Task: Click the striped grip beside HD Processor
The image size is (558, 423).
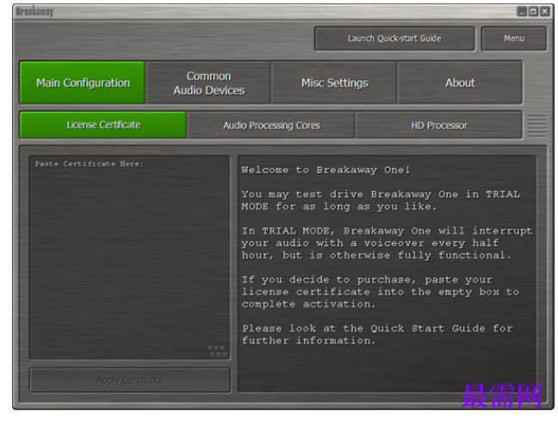Action: [537, 126]
